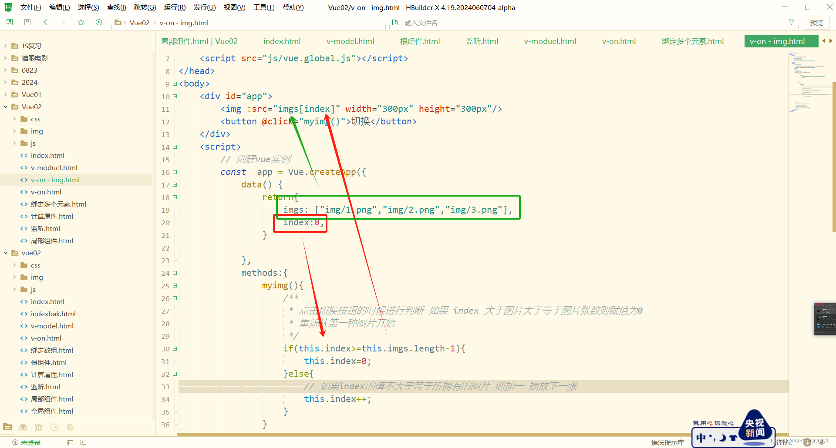Click Vue02 in the breadcrumb path
The width and height of the screenshot is (836, 448).
(x=139, y=23)
